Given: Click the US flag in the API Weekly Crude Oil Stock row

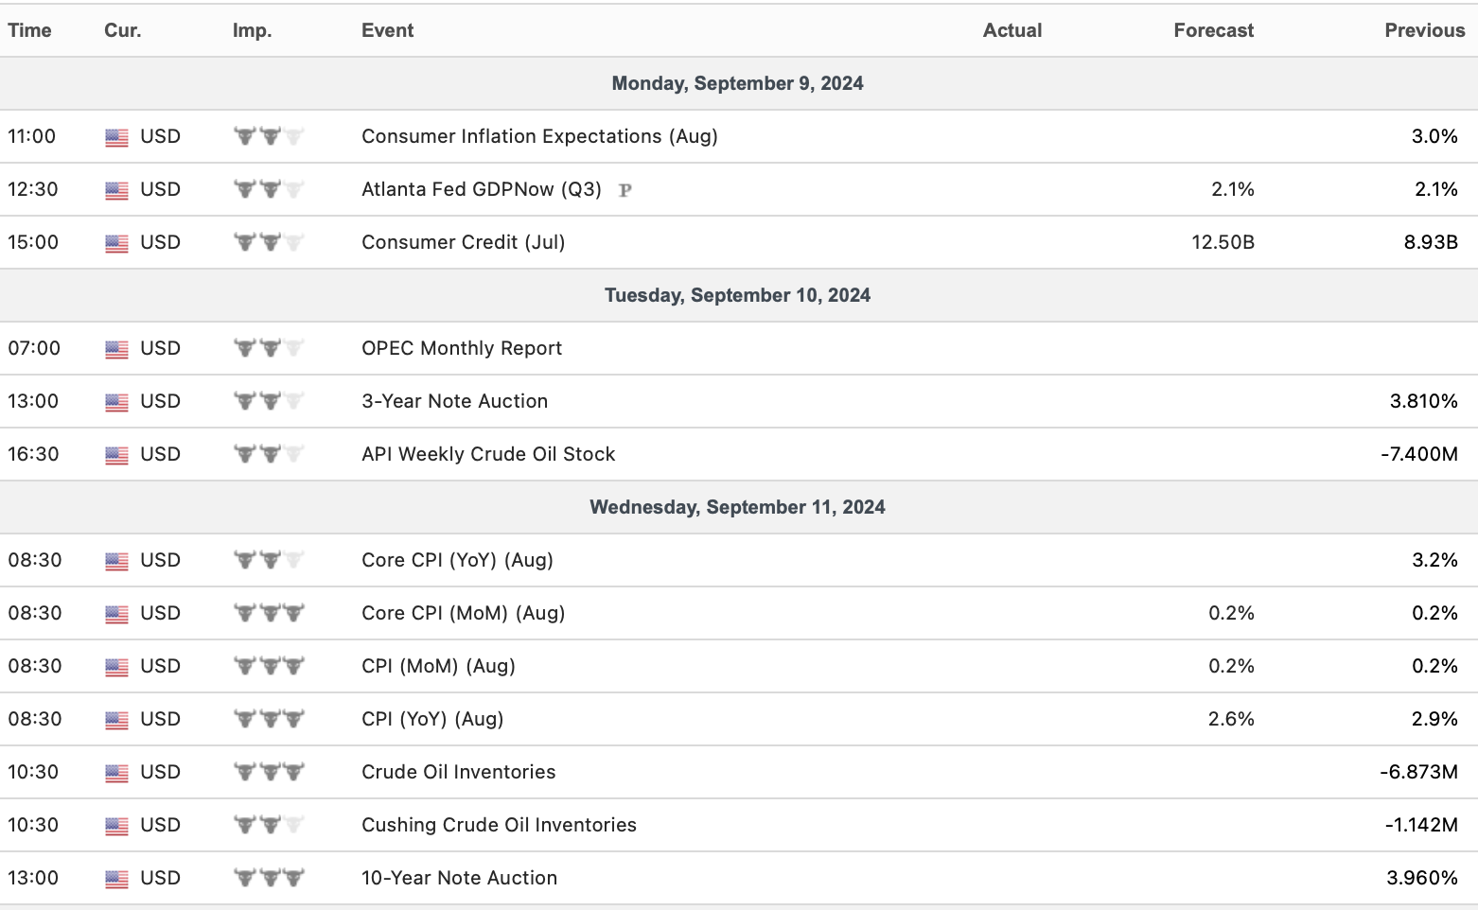Looking at the screenshot, I should (116, 455).
